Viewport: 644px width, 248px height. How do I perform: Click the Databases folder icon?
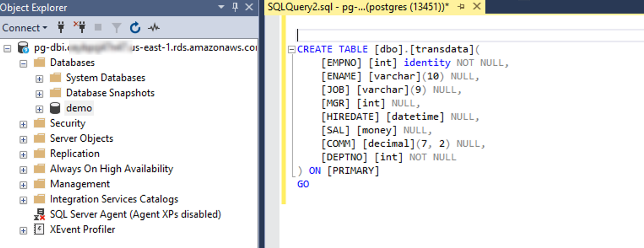pos(39,63)
